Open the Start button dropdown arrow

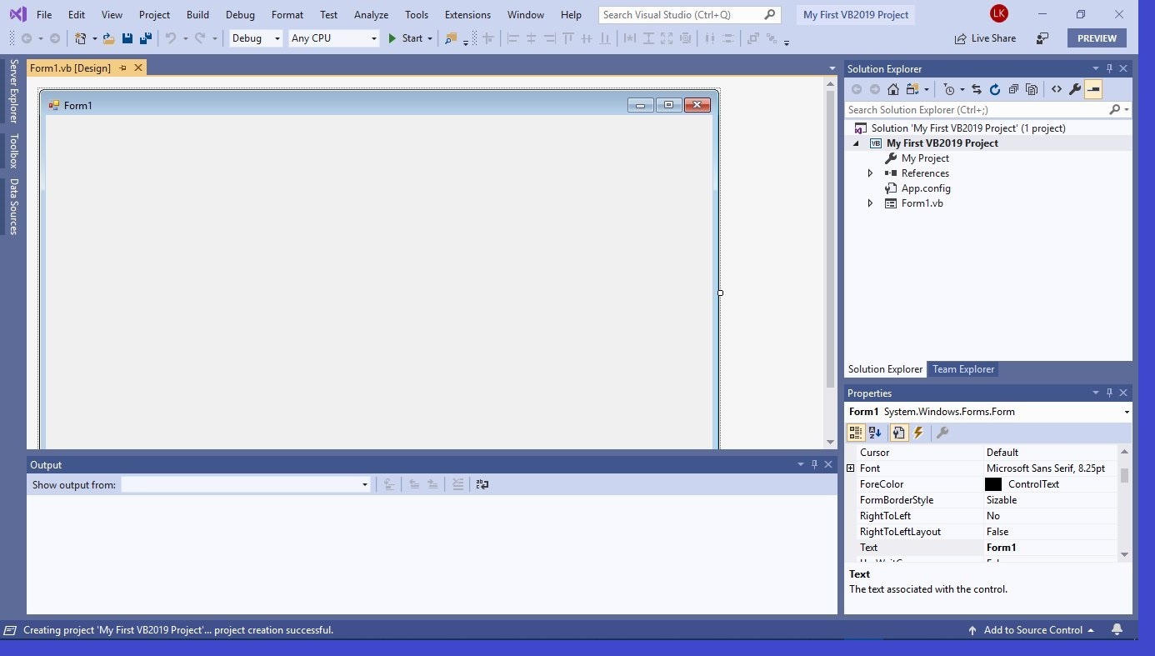click(430, 38)
